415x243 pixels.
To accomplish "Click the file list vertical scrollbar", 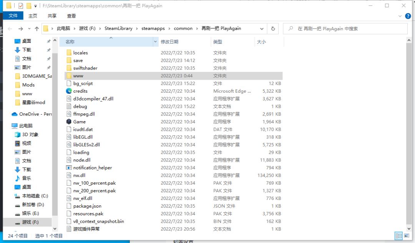I will [409, 134].
